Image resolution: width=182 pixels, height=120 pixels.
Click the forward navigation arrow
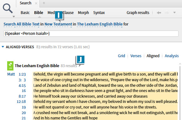point(167,13)
